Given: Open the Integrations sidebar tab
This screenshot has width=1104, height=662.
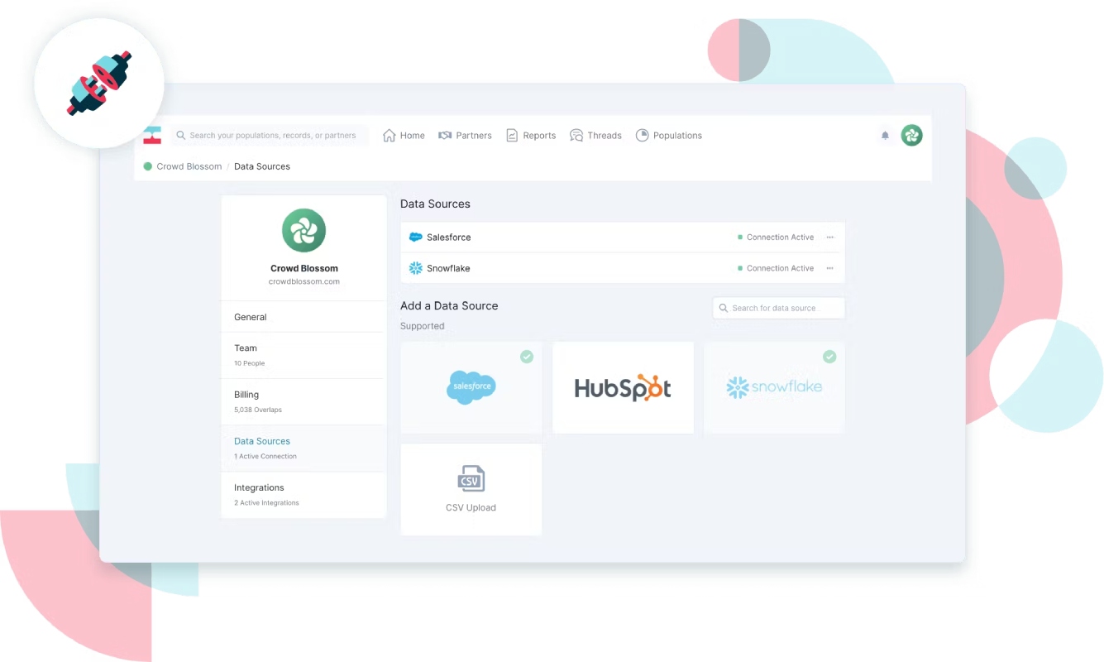Looking at the screenshot, I should point(303,494).
